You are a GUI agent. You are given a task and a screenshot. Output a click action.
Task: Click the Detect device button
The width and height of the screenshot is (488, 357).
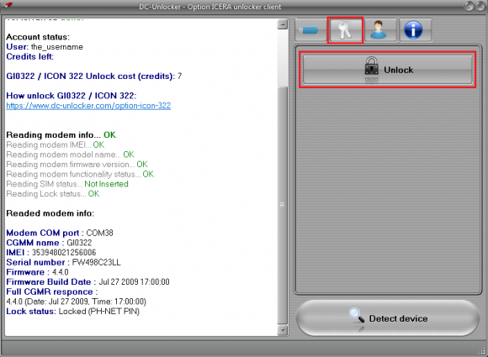[387, 318]
